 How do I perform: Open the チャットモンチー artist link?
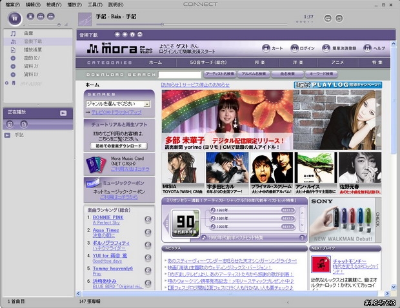(x=349, y=261)
